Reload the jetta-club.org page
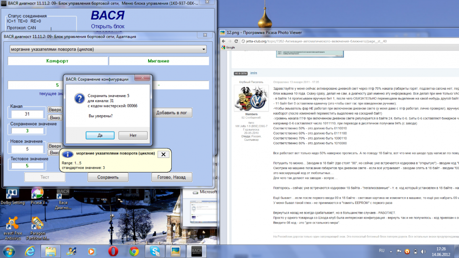The image size is (459, 258). [237, 41]
